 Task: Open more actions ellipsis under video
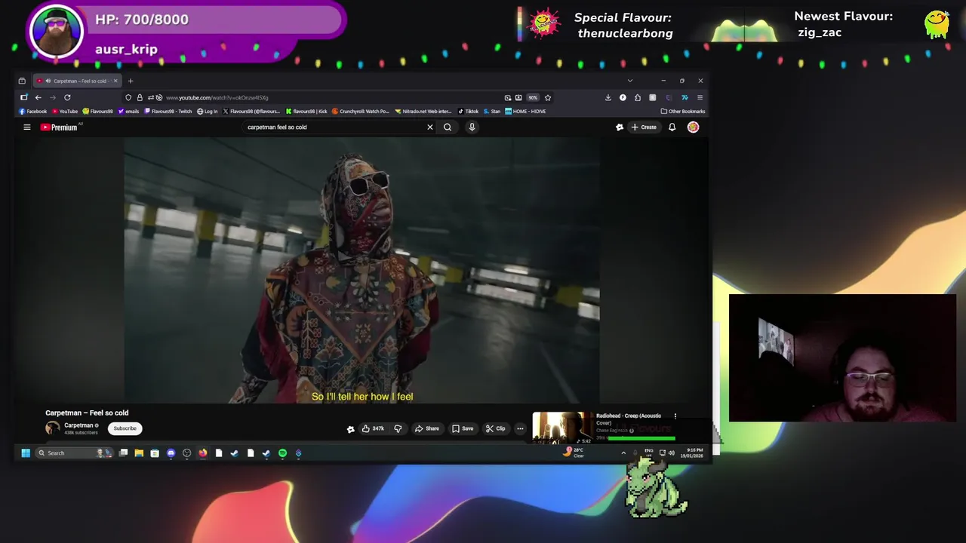click(520, 428)
